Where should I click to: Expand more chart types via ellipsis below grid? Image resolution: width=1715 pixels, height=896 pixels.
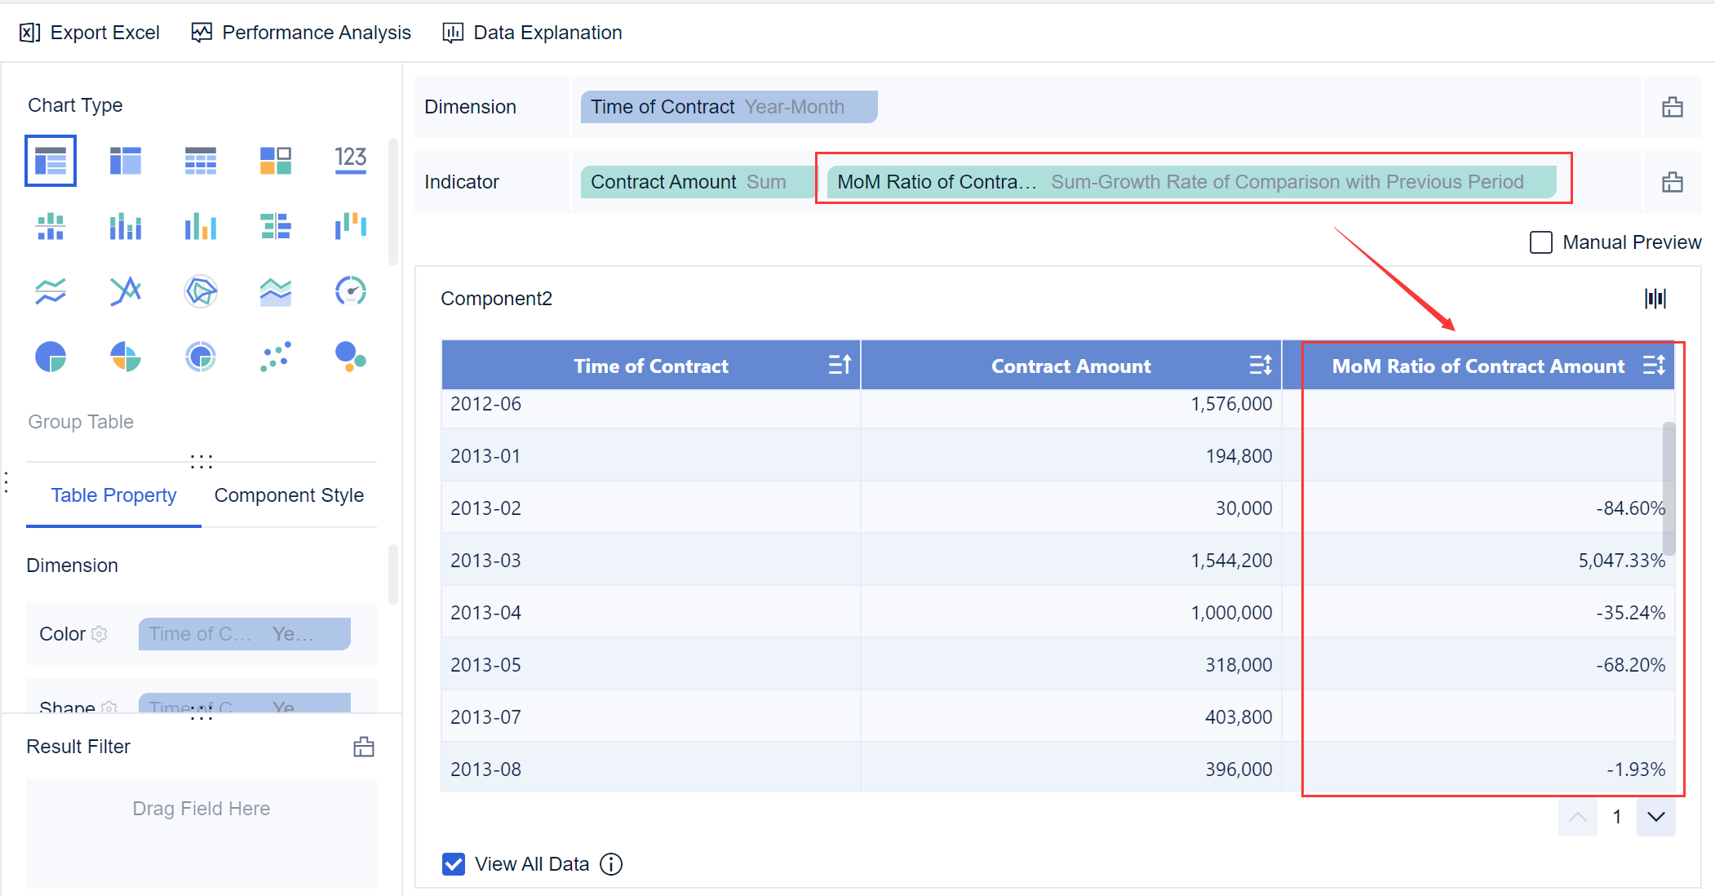pyautogui.click(x=201, y=461)
